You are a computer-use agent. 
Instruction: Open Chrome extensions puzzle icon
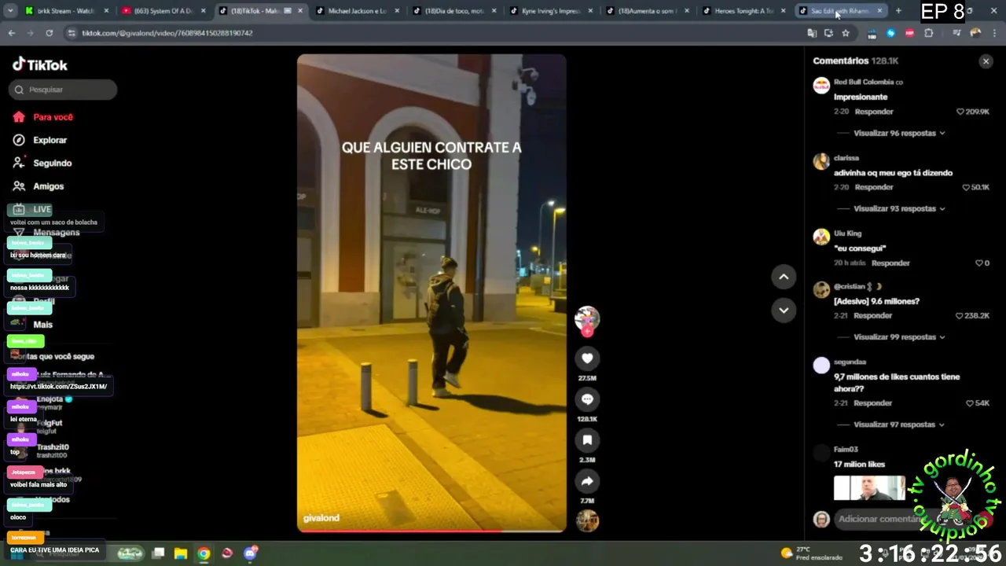pyautogui.click(x=928, y=33)
